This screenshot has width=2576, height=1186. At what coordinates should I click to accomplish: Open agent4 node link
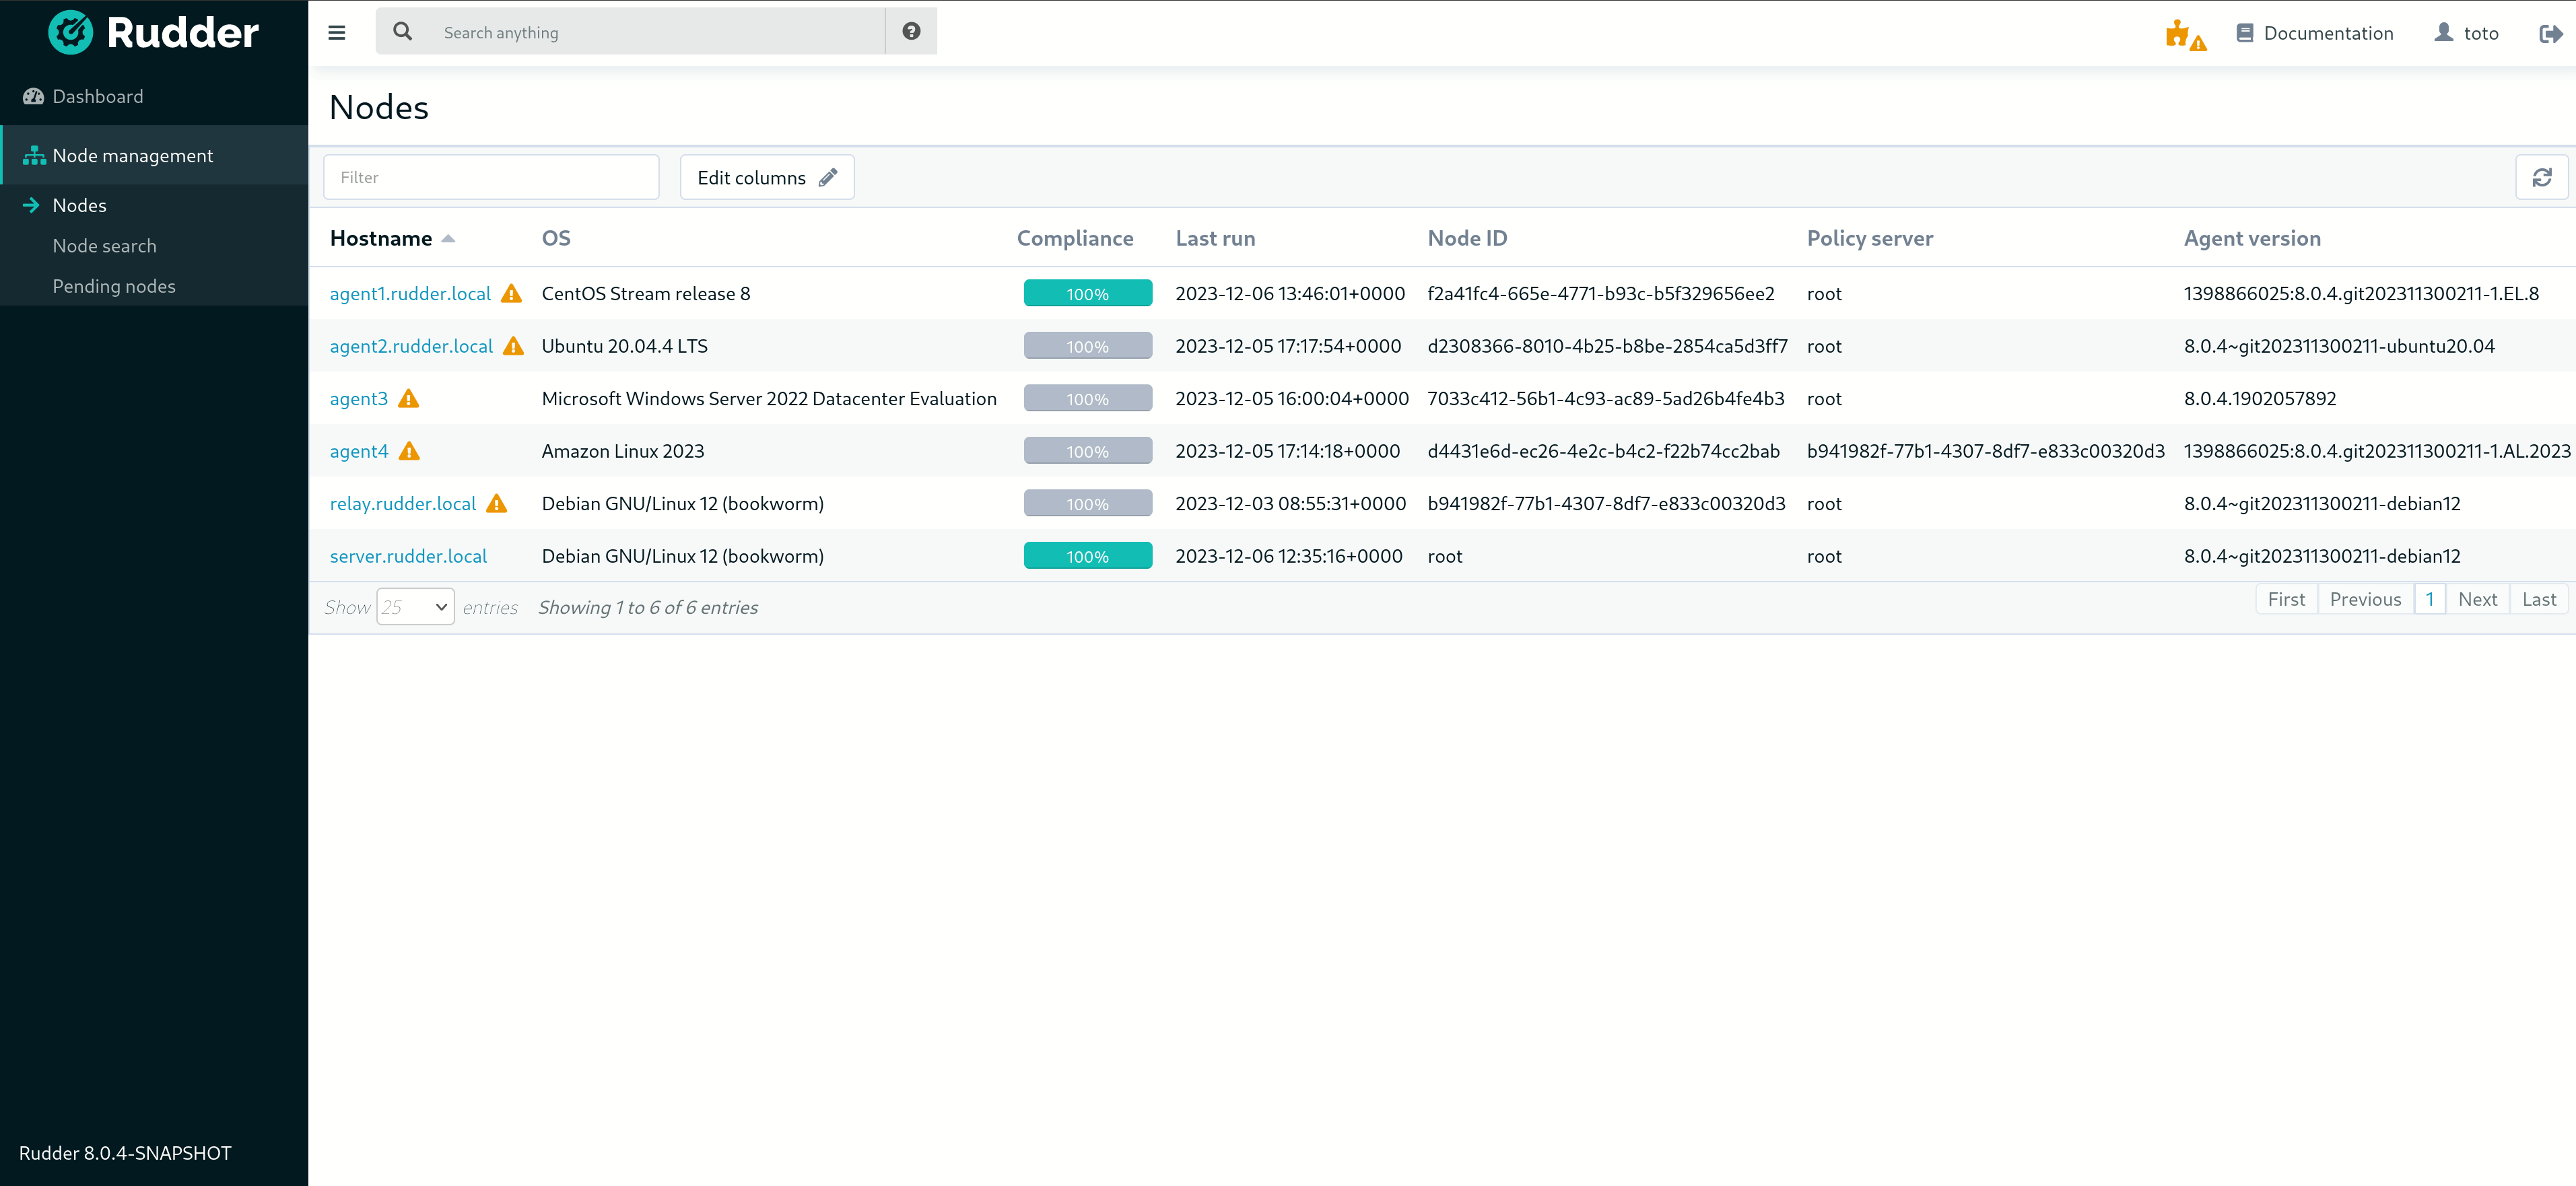click(359, 451)
